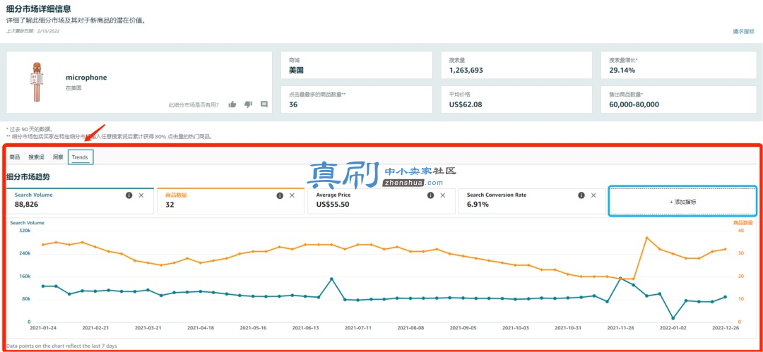Viewport: 763px width, 352px height.
Task: Click the 此细分市场是否有用? text
Action: (193, 104)
